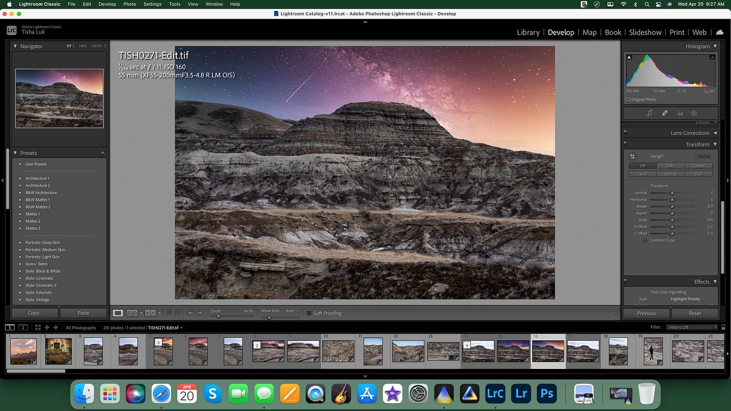Toggle shadow clipping indicator in Histogram
Viewport: 731px width, 411px height.
[x=629, y=57]
